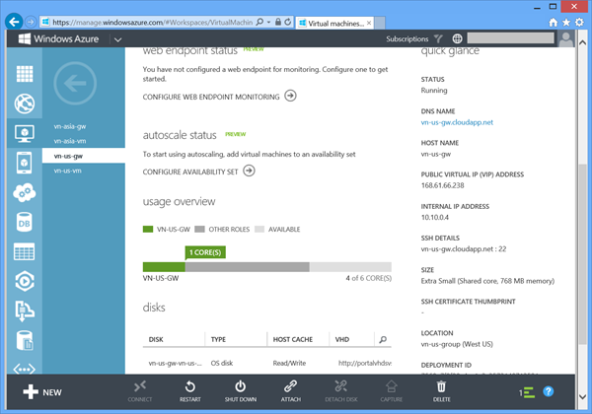Open the All Items grid icon
Screen dimensions: 592x414
(x=25, y=74)
